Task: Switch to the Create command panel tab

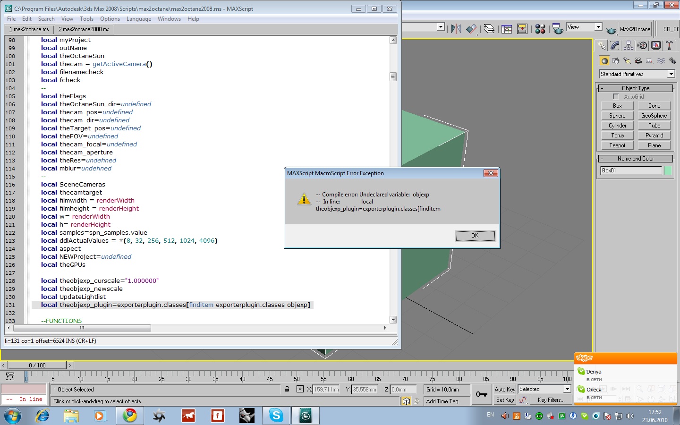Action: pyautogui.click(x=601, y=45)
